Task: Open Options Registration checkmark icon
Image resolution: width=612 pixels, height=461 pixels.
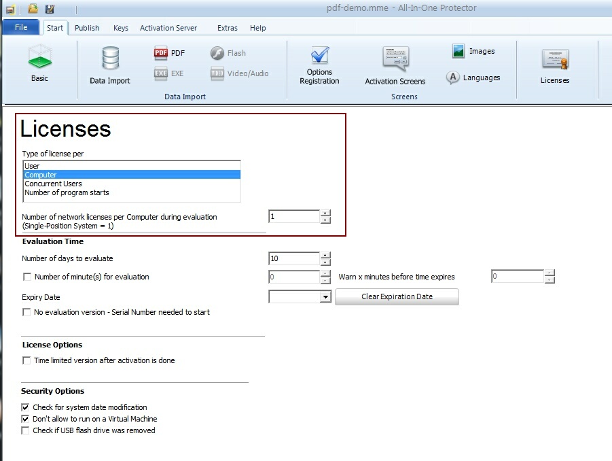Action: coord(319,56)
